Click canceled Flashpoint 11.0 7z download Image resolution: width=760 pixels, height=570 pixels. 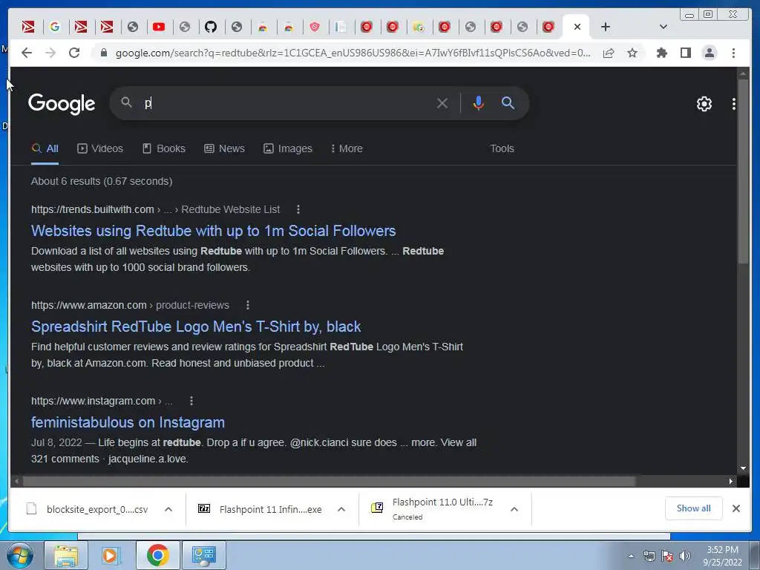pos(433,508)
